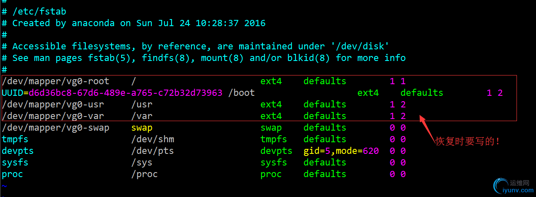Viewport: 536px width, 197px height.
Task: Click the '/var' mount point
Action: tap(142, 116)
